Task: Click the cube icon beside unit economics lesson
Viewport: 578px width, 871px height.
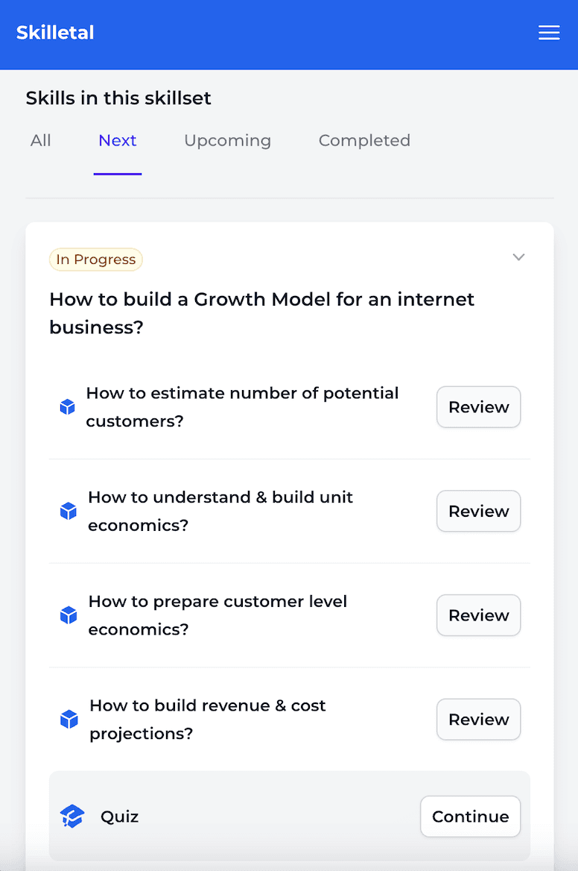Action: [69, 512]
